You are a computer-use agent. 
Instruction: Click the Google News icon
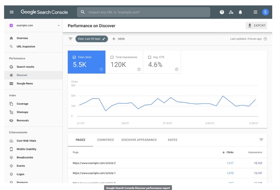[x=11, y=83]
